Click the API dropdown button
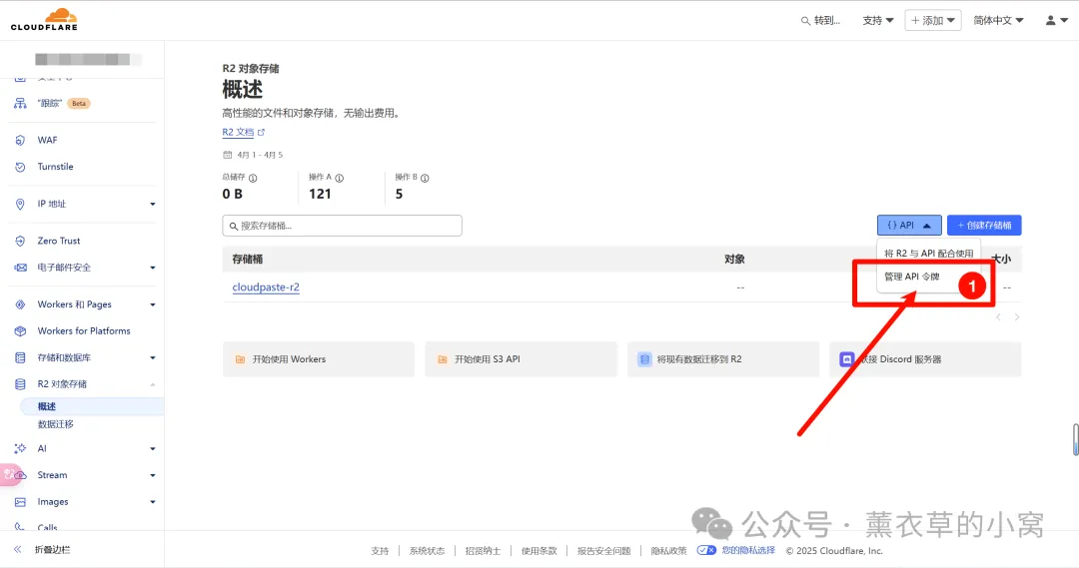This screenshot has height=568, width=1079. [909, 225]
